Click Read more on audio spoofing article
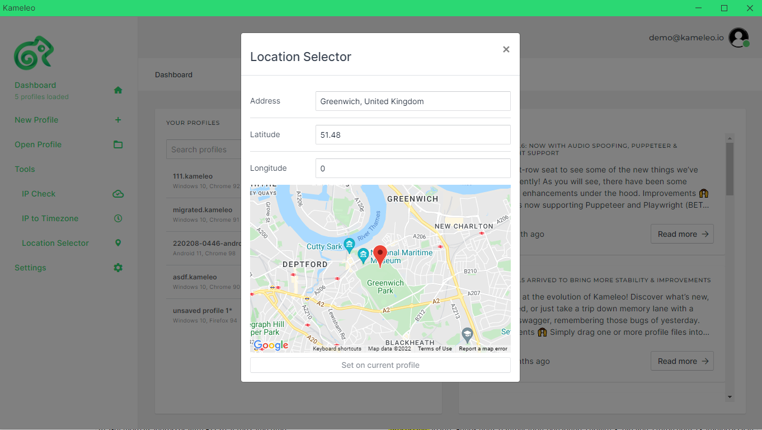Screen dimensions: 762x430 682,234
